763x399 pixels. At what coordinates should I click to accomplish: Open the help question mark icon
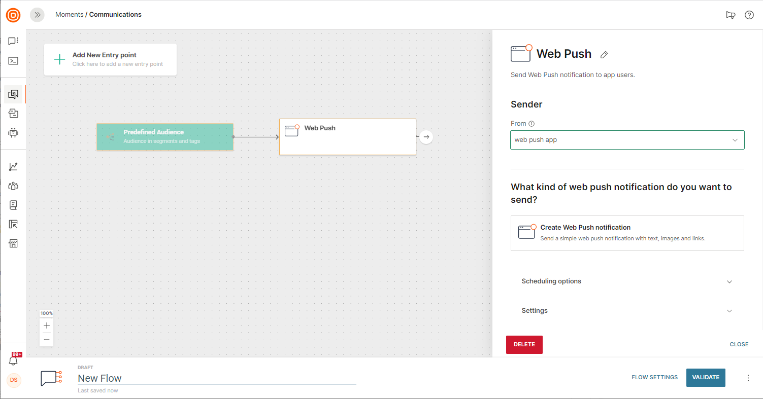point(749,15)
